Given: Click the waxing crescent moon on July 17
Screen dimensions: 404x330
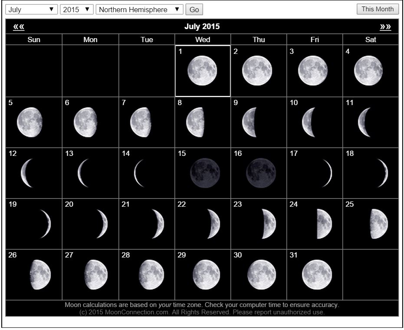Looking at the screenshot, I should [x=328, y=173].
